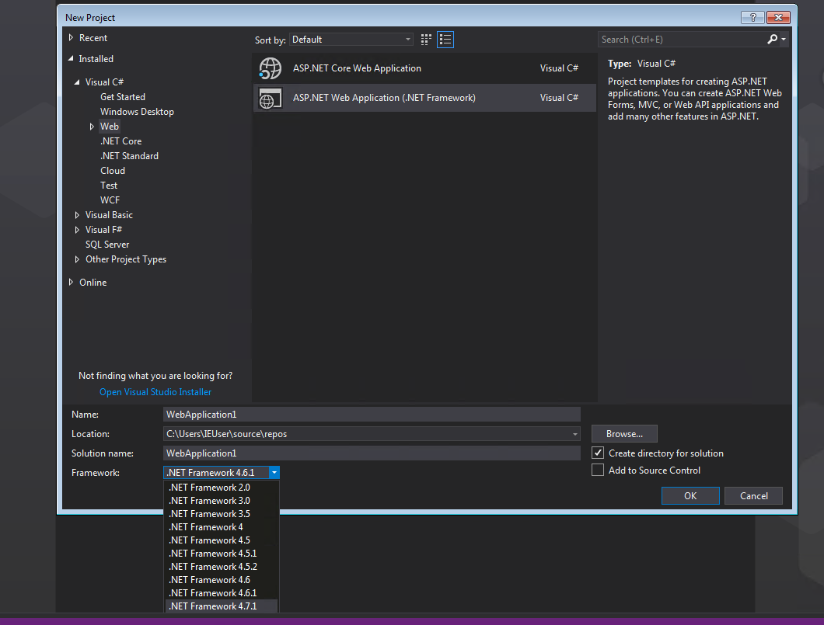Choose .NET Framework 2.0 from list
The width and height of the screenshot is (824, 625).
click(x=222, y=488)
